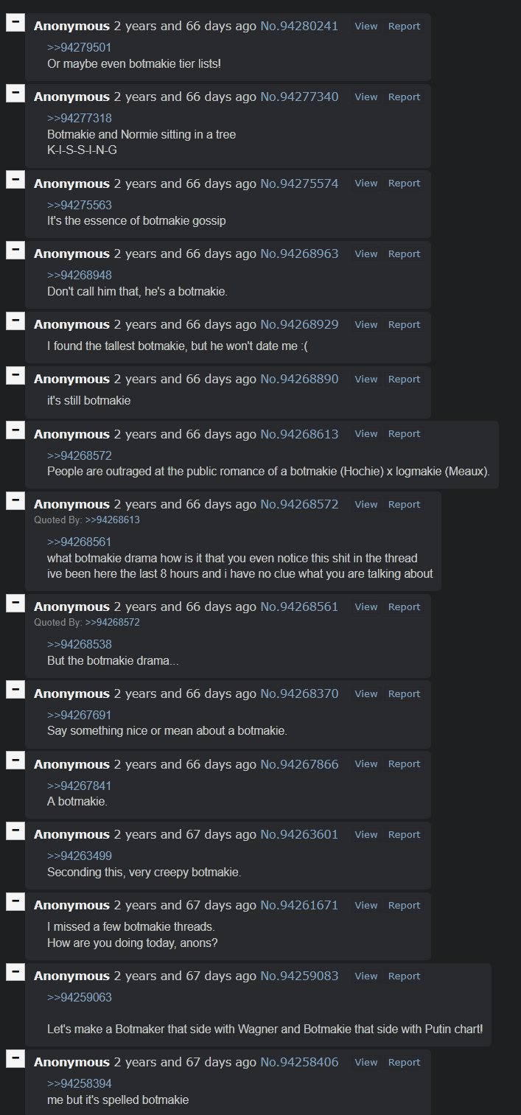521x1115 pixels.
Task: Report post No.94268613
Action: [x=405, y=434]
